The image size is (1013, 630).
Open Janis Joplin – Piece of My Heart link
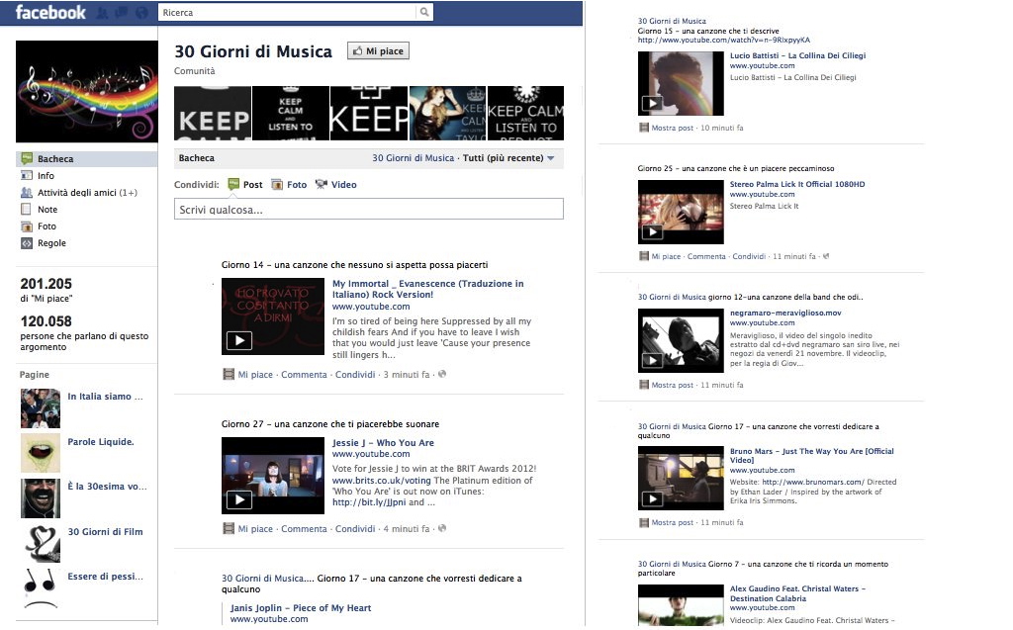tap(301, 608)
